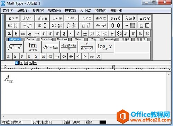Insert the partial derivative symbol ∂

tap(64, 34)
